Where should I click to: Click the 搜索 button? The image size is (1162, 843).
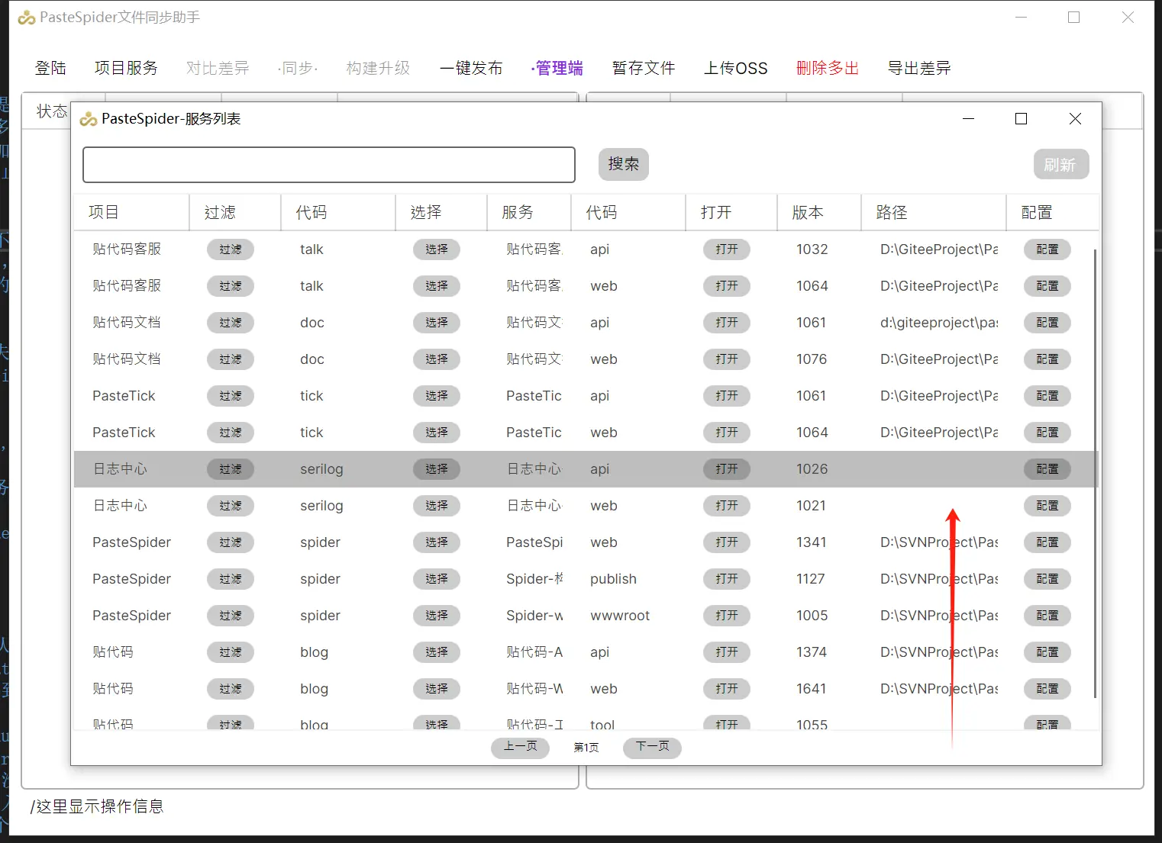(x=624, y=164)
